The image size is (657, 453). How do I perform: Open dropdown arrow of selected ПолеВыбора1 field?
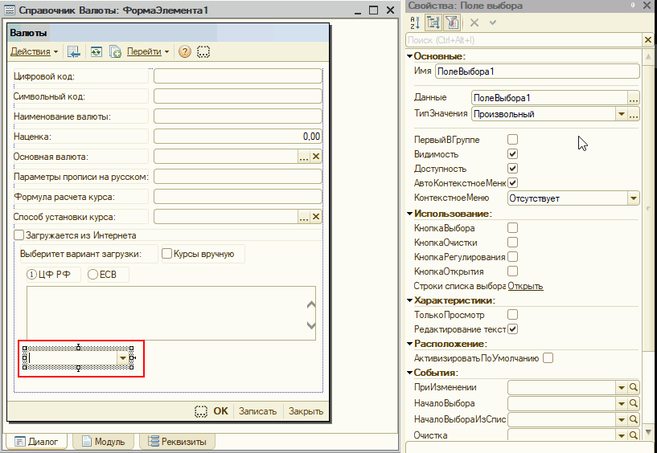coord(123,358)
